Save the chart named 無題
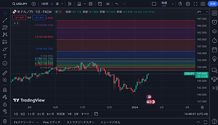Image resolution: width=218 pixels, height=125 pixels. pyautogui.click(x=164, y=4)
